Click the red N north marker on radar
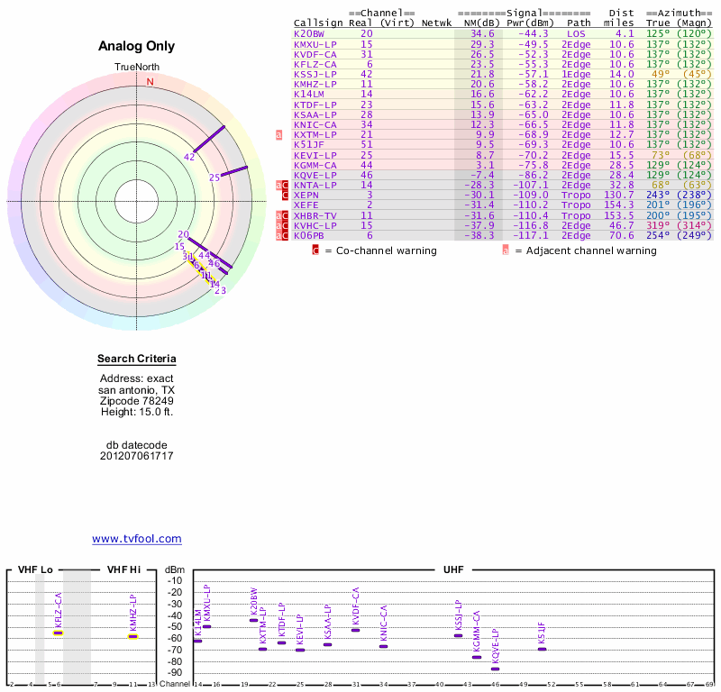Screen dimensions: 721x692 (151, 82)
